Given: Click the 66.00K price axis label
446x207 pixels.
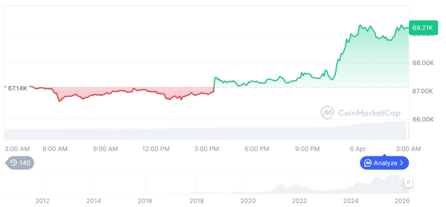Looking at the screenshot, I should tap(423, 119).
